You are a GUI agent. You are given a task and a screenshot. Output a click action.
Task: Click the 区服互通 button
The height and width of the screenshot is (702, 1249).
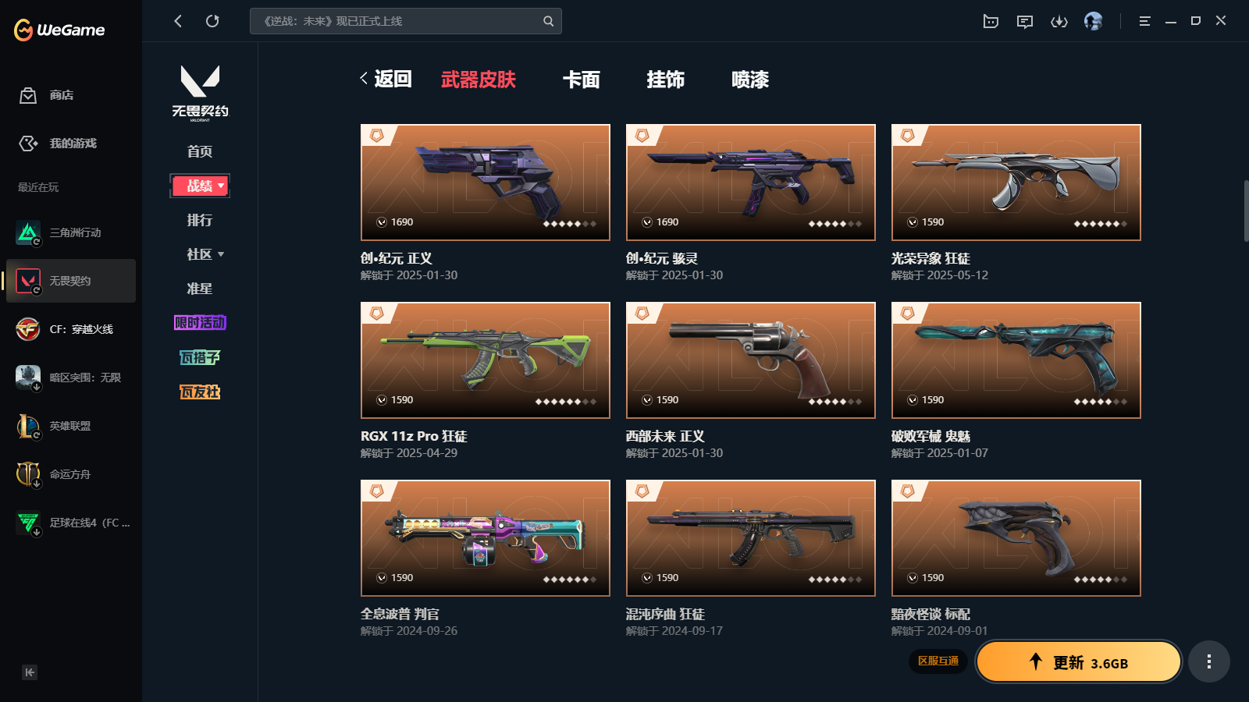pyautogui.click(x=938, y=661)
